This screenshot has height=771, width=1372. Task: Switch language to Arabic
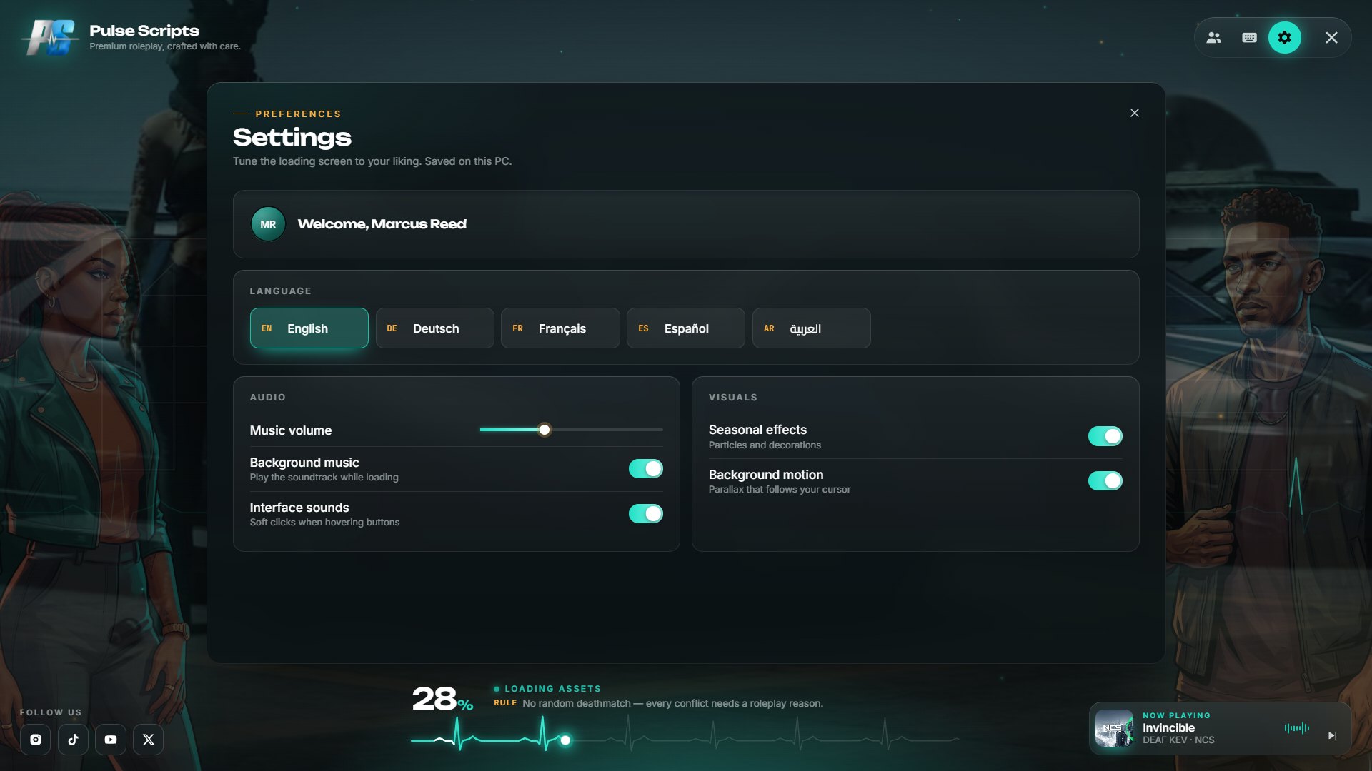click(812, 328)
